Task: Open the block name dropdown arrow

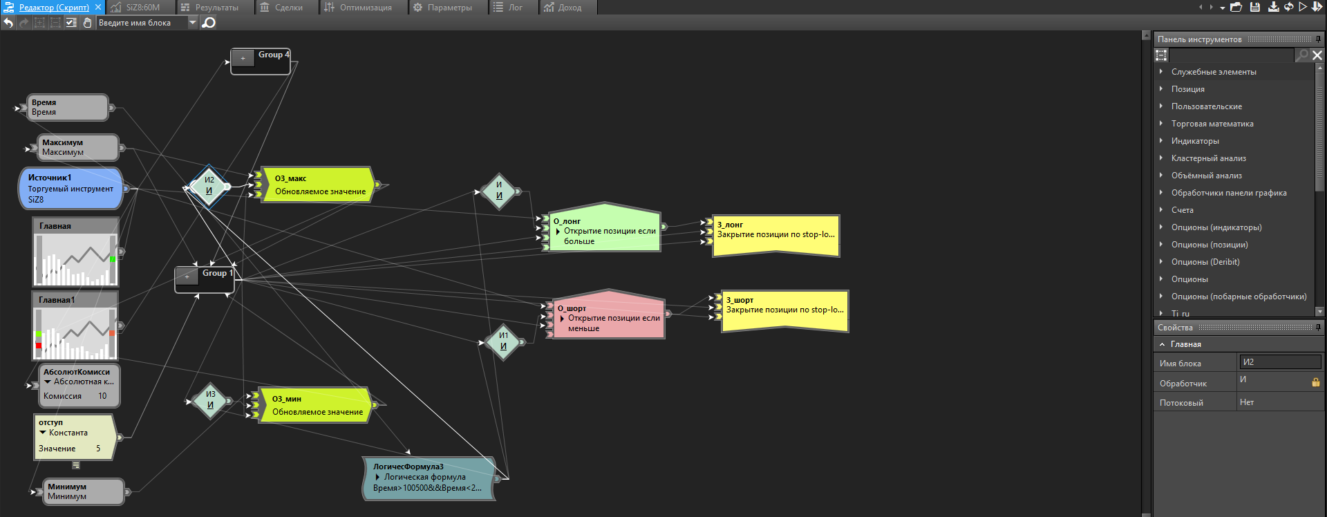Action: click(x=193, y=23)
